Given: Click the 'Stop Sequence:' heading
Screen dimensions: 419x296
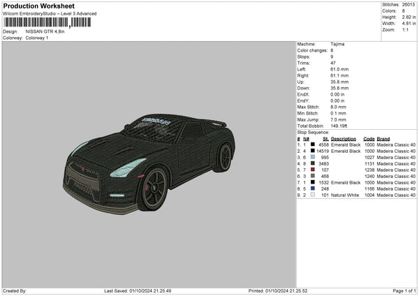Looking at the screenshot, I should pyautogui.click(x=313, y=133).
